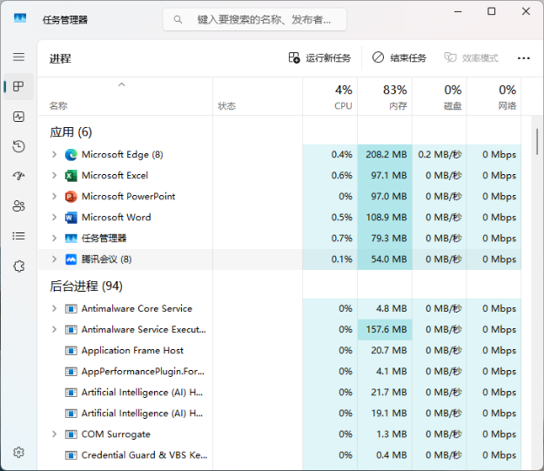Click 运行新任务 to run a new task
The width and height of the screenshot is (544, 471).
319,58
